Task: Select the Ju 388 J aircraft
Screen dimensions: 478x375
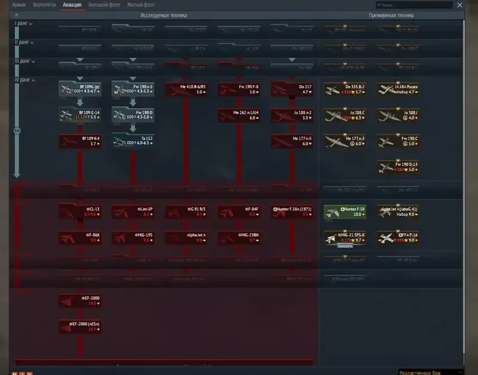Action: [x=398, y=115]
